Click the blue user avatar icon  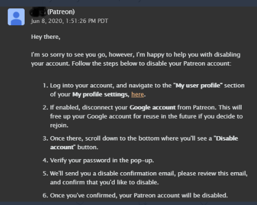point(16,16)
